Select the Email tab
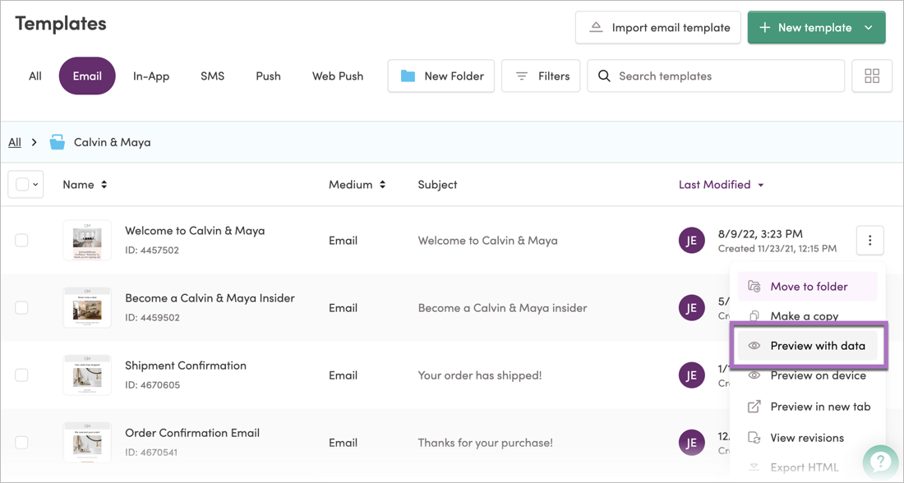The height and width of the screenshot is (483, 904). point(87,76)
